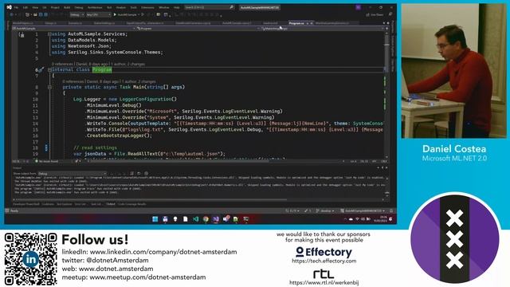Open the document tab list dropdown arrow
The image size is (510, 287).
coord(384,23)
